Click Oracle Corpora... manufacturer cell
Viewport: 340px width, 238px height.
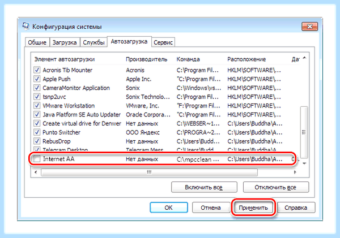[x=148, y=114]
